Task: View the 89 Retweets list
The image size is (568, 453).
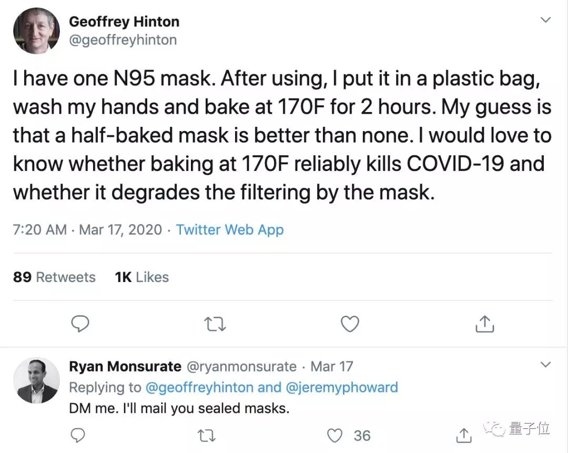Action: (54, 277)
